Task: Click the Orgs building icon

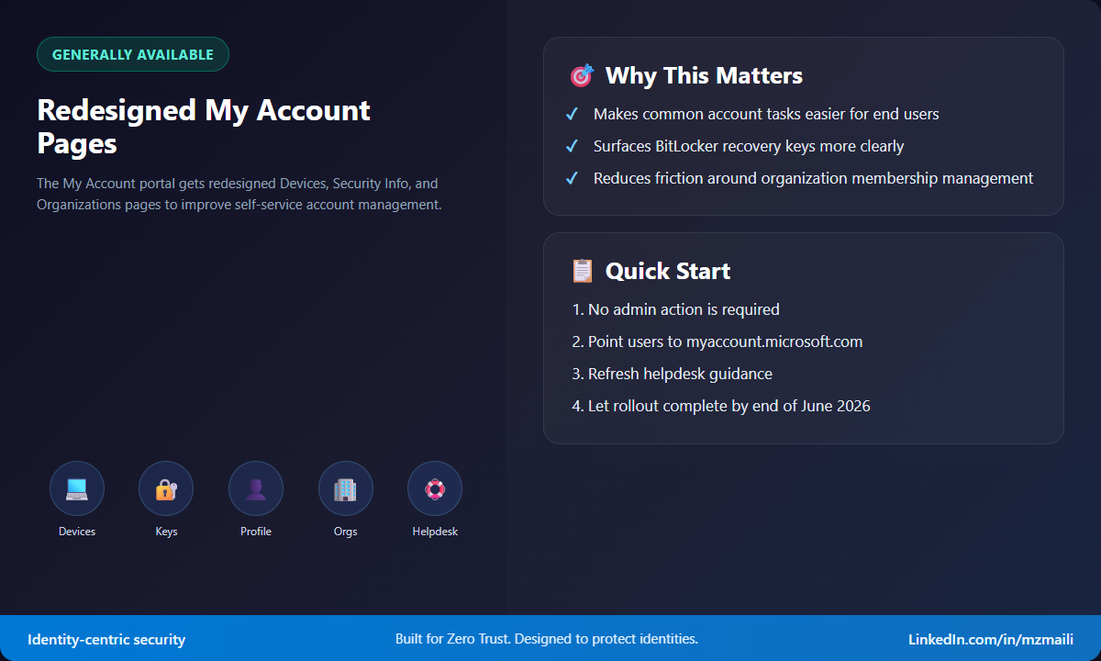Action: pyautogui.click(x=346, y=488)
